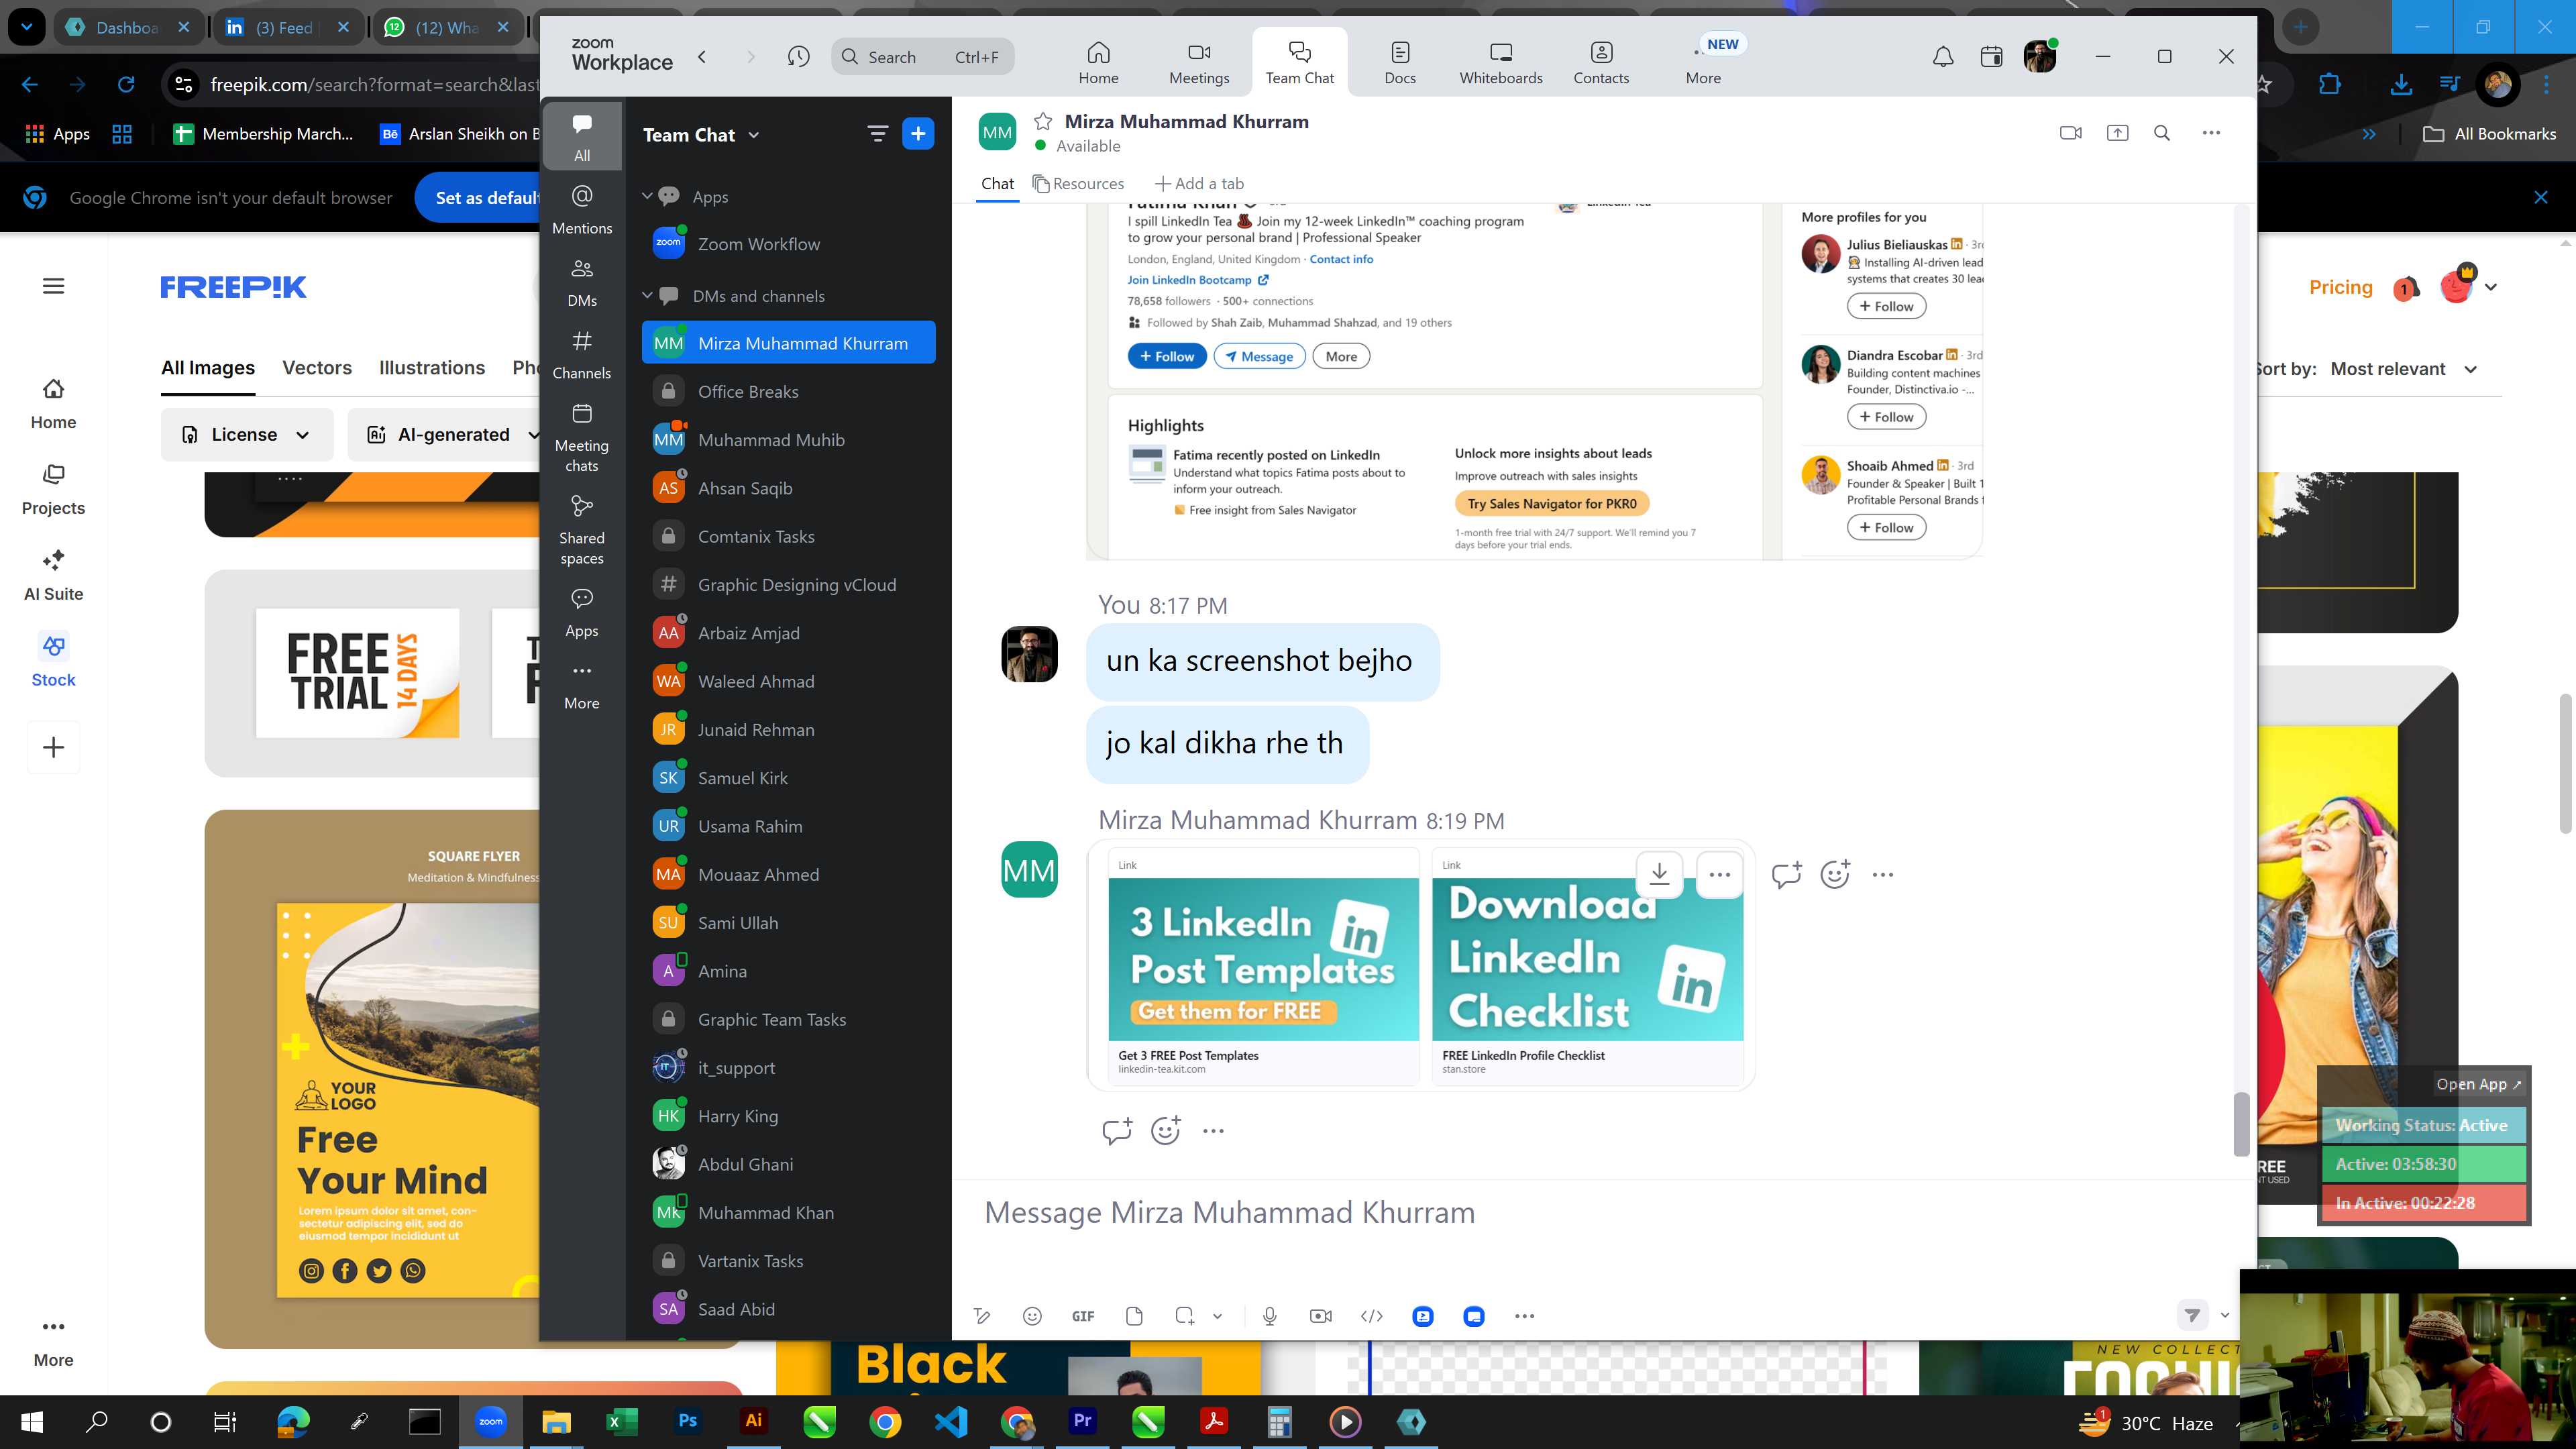Open Freepik hamburger menu
The height and width of the screenshot is (1449, 2576).
tap(54, 286)
